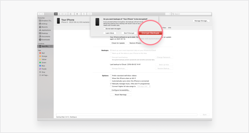Viewport: 249px width, 133px height.
Task: Click the iPhone device icon in header
Action: [58, 21]
